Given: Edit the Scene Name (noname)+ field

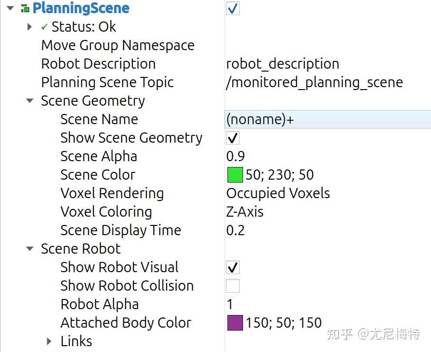Looking at the screenshot, I should point(328,119).
